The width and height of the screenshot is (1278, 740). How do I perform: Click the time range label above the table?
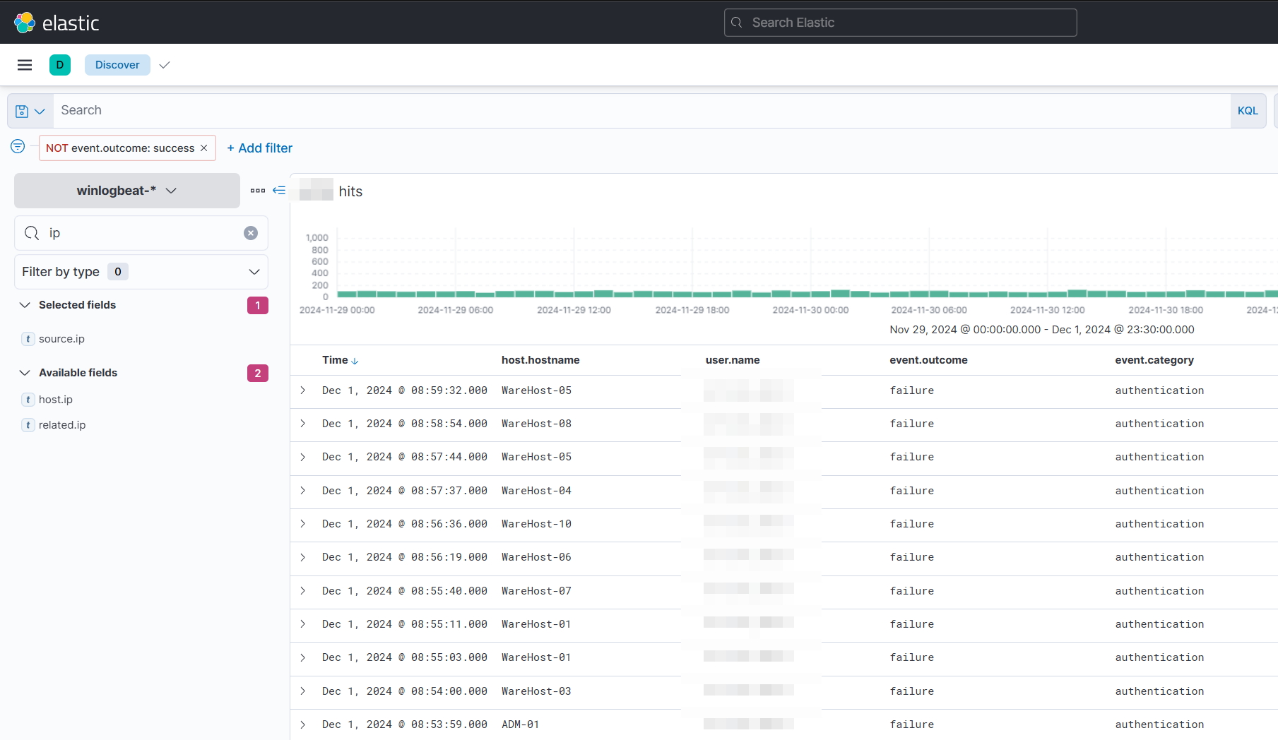(1042, 330)
